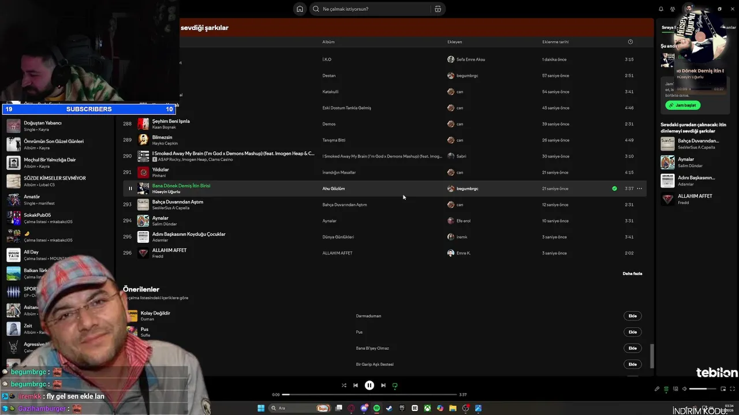Toggle the green repeat button
This screenshot has width=739, height=415.
395,386
